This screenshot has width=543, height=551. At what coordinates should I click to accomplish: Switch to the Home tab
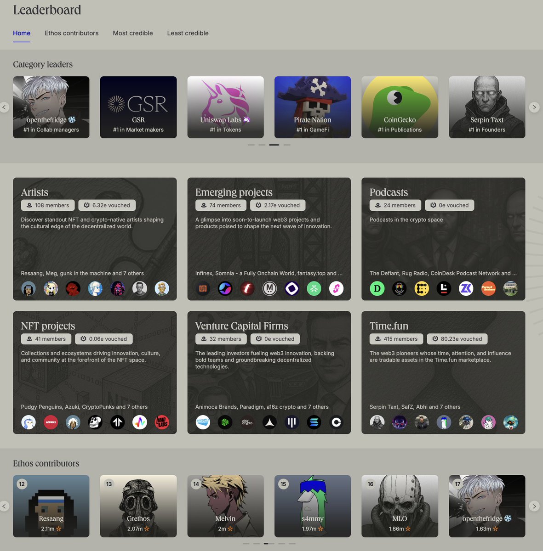[x=22, y=33]
